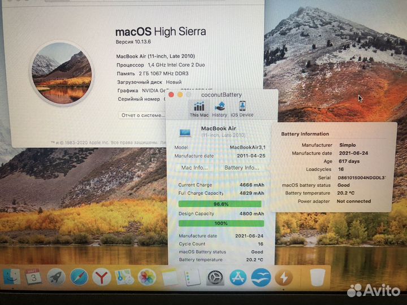The height and width of the screenshot is (305, 407).
Task: Select This Mac tab in coconutBattery
Action: click(x=199, y=109)
